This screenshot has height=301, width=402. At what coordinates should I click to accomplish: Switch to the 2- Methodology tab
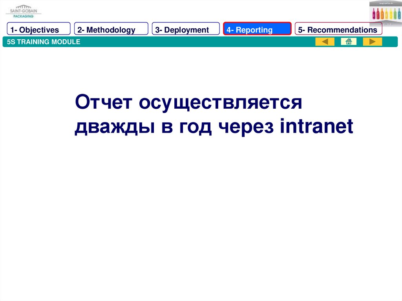coord(111,29)
